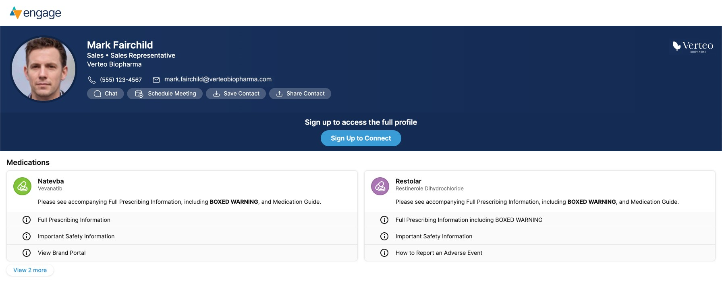This screenshot has height=293, width=722.
Task: Click the phone icon beside the number
Action: 92,80
